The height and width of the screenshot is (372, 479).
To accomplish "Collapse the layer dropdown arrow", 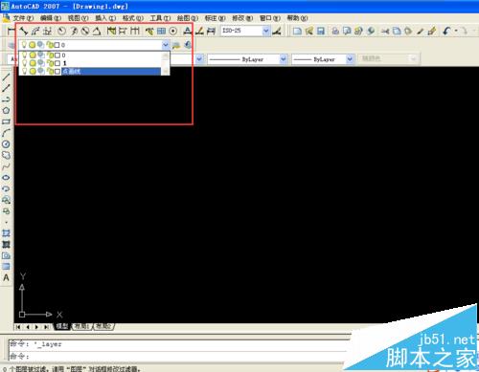I will [x=165, y=45].
